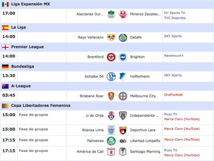The image size is (214, 161).
Task: Click the Alacranes Durango team crest
Action: point(111,14)
